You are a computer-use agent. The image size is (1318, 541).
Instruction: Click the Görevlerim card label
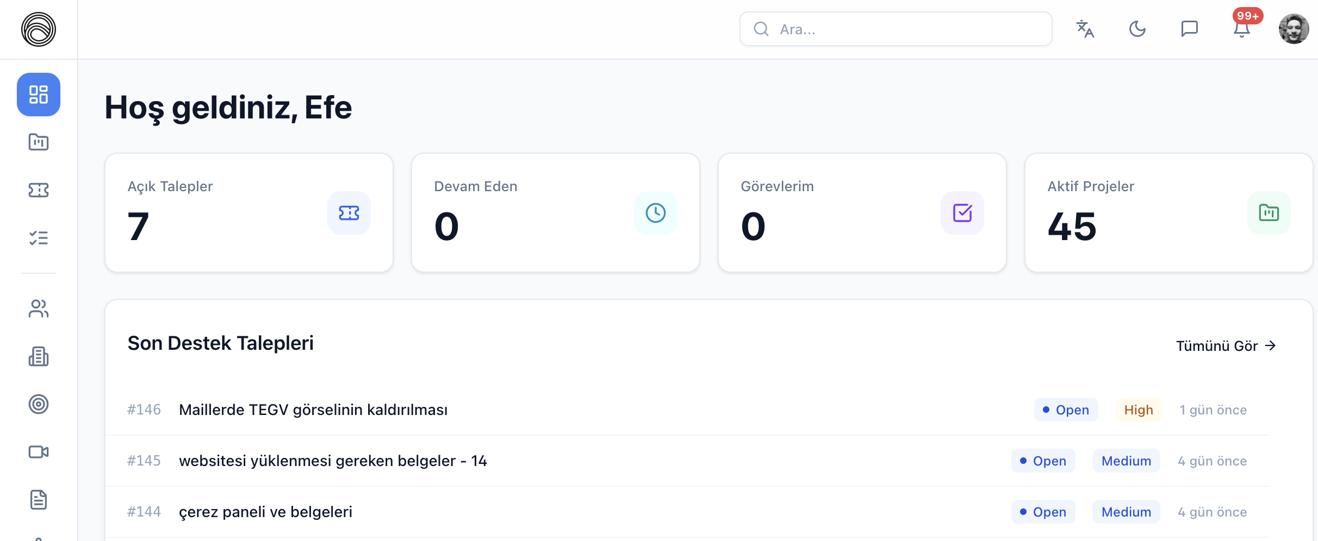pyautogui.click(x=778, y=186)
